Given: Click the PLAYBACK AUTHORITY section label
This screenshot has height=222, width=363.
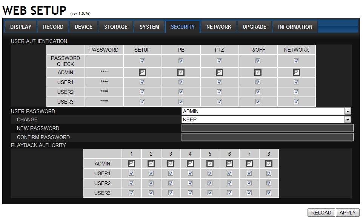Looking at the screenshot, I should click(x=38, y=145).
